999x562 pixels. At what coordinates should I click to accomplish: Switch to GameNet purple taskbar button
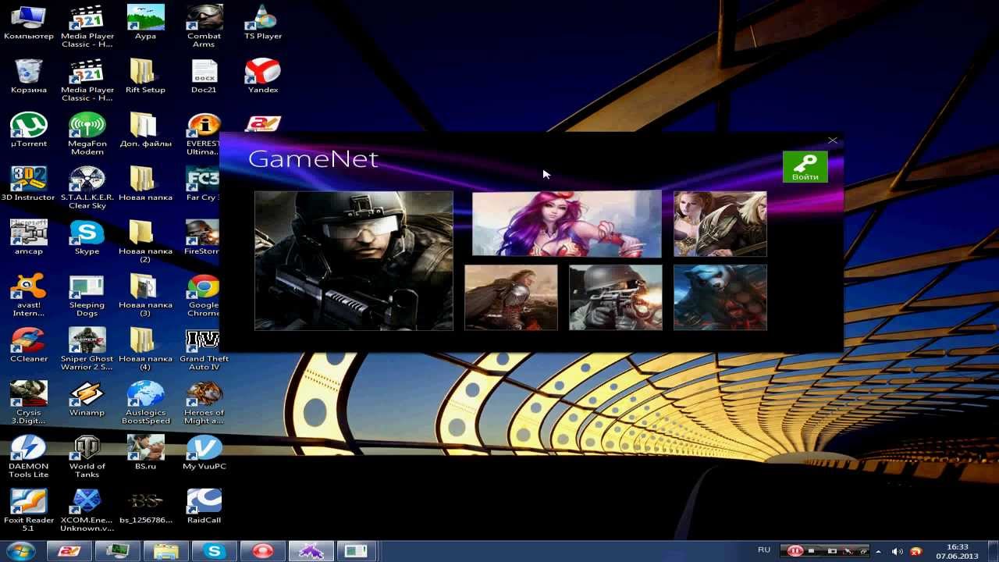coord(311,551)
